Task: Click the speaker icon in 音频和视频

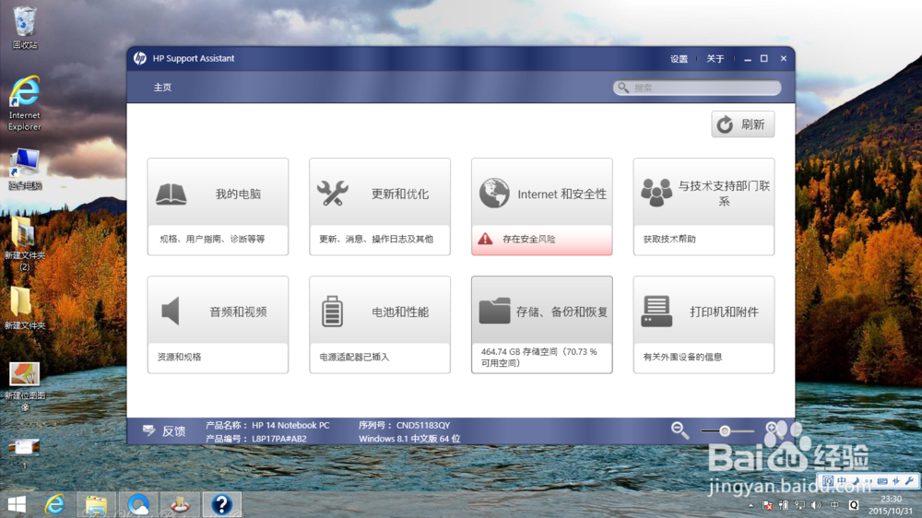Action: point(171,311)
